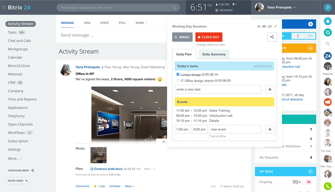Expand More menu at bottom of sidebar
This screenshot has height=192, width=335.
pyautogui.click(x=15, y=159)
